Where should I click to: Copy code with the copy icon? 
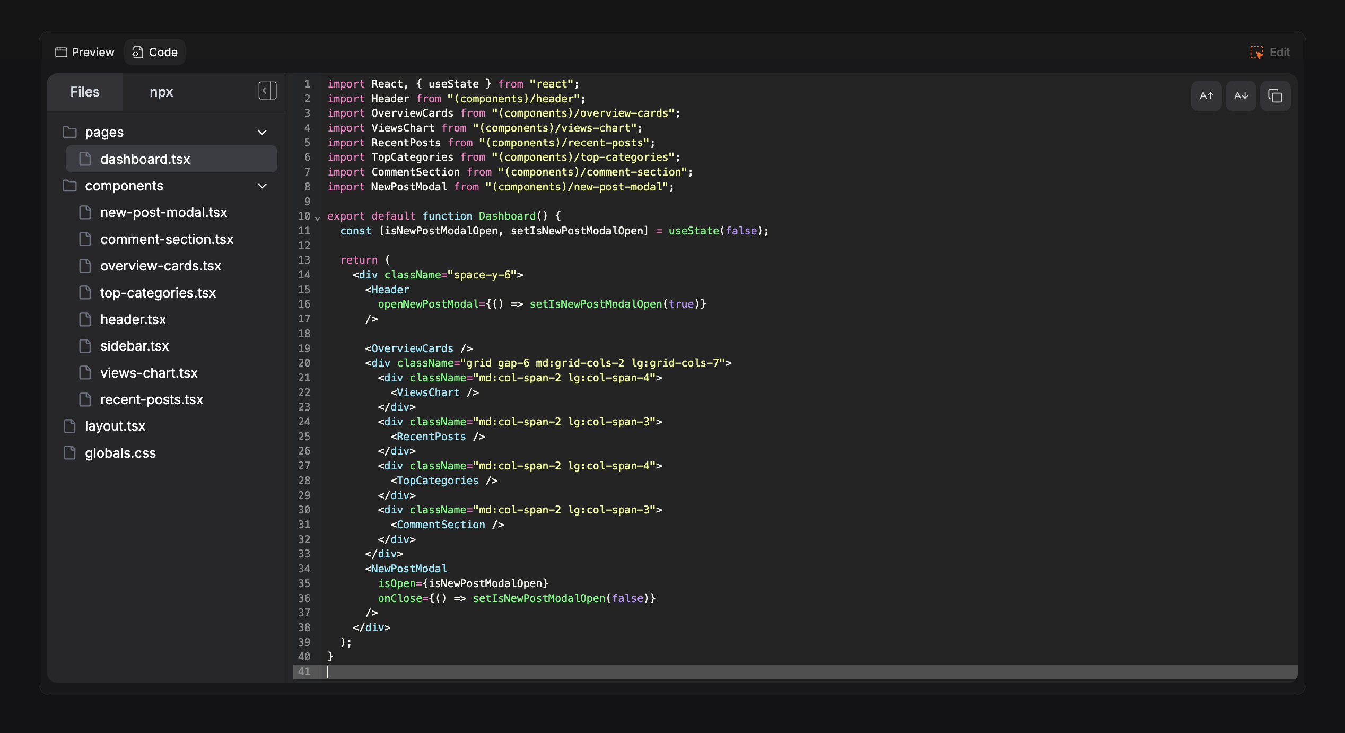[1275, 95]
